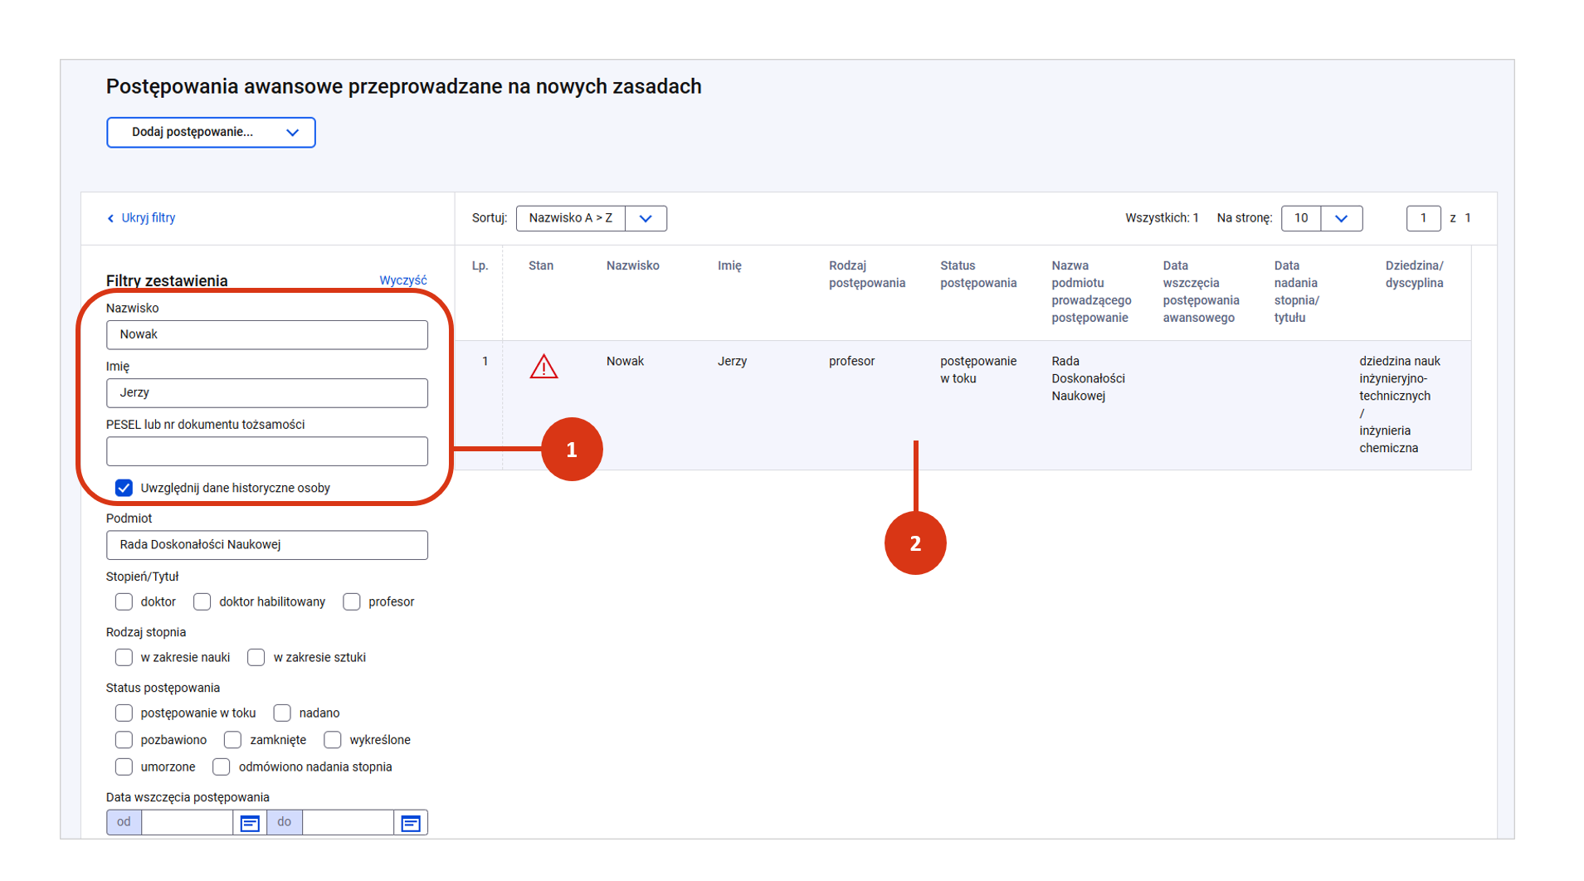1584x881 pixels.
Task: Click the 'Wyczyść' clear filters link
Action: pos(402,280)
